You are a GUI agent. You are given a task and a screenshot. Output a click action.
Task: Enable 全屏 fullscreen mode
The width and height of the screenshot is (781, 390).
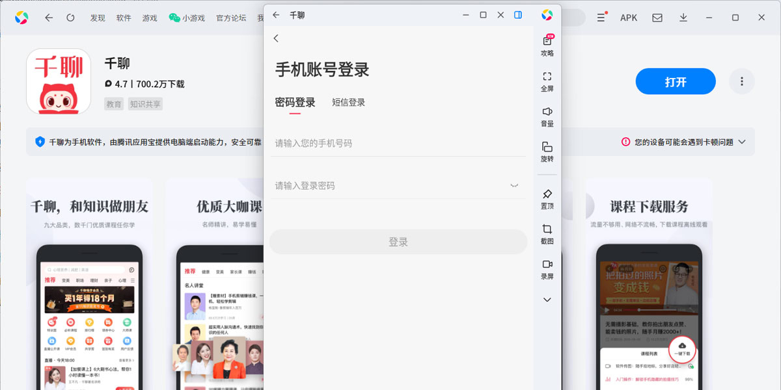pos(547,81)
